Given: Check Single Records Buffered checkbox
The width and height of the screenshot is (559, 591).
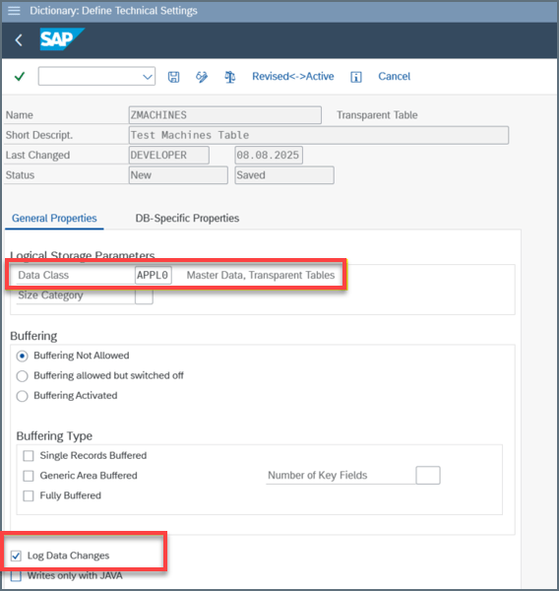Looking at the screenshot, I should click(x=29, y=456).
